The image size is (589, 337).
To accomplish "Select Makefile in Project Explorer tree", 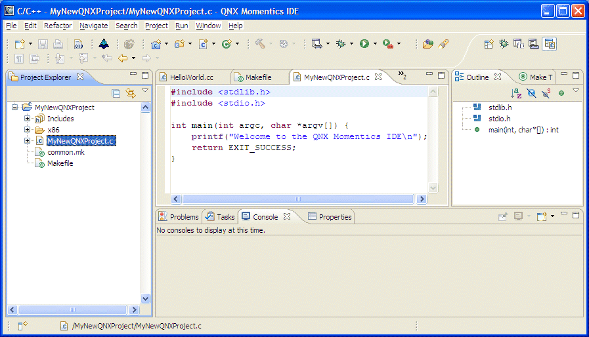I will click(60, 163).
